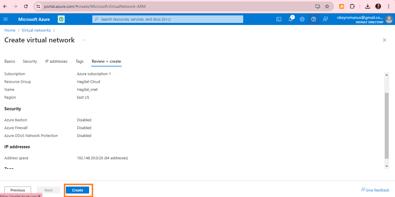Viewport: 395px width, 197px height.
Task: Click the IP addresses section heading
Action: tap(17, 147)
